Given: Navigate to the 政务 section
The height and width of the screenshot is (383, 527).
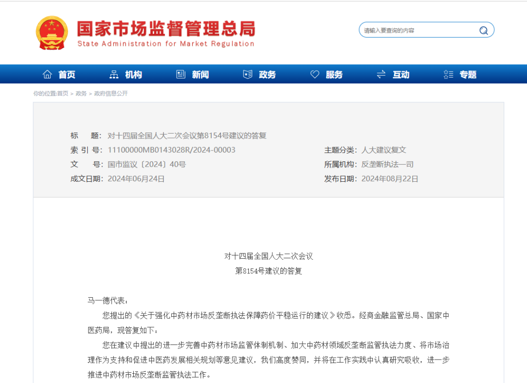Looking at the screenshot, I should click(267, 74).
